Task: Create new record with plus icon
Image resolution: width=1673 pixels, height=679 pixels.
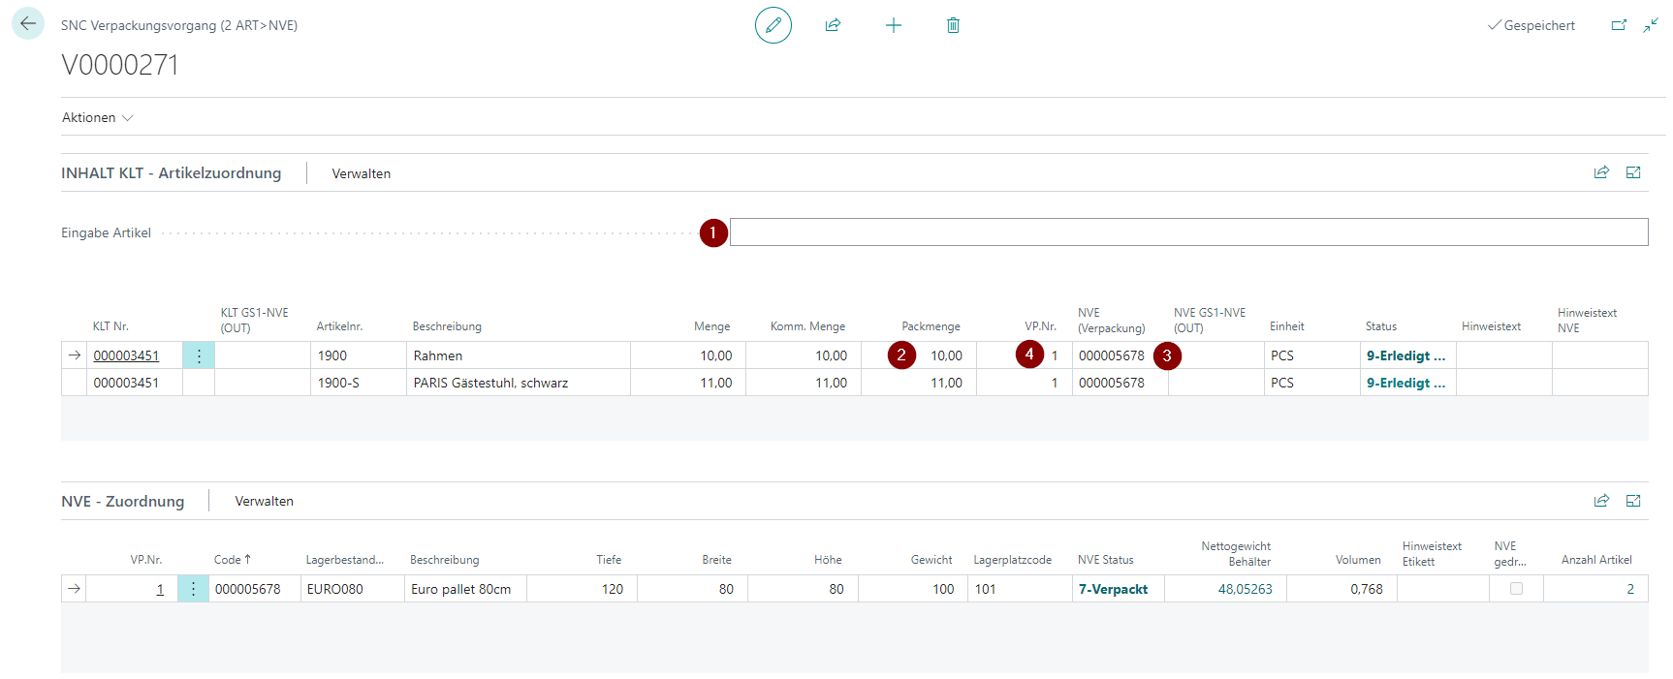Action: [x=893, y=25]
